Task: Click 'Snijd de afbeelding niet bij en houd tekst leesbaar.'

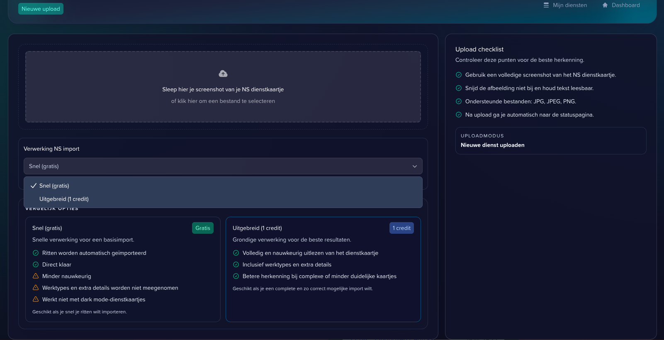Action: [530, 88]
